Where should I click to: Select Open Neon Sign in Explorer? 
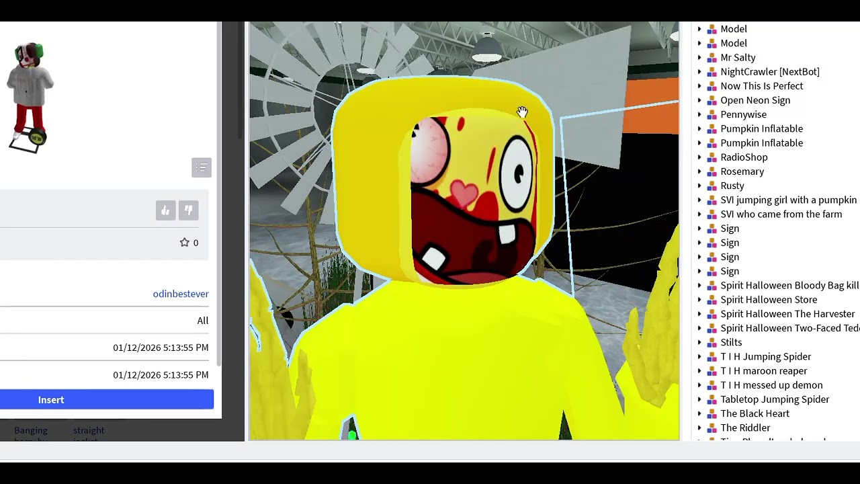[755, 100]
